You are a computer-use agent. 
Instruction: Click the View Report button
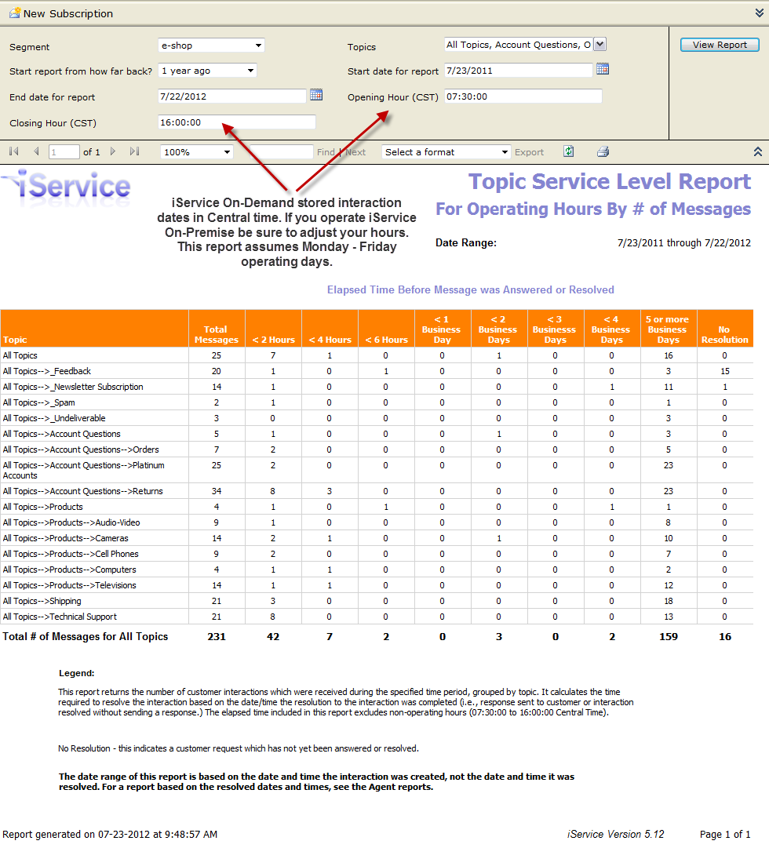(x=720, y=45)
